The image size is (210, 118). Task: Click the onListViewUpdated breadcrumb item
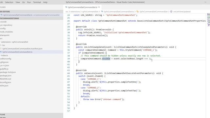point(182,12)
